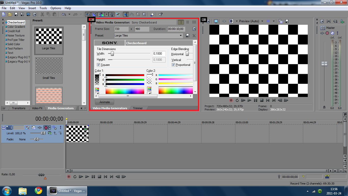The height and width of the screenshot is (196, 348).
Task: Click the What's This help icon
Action: click(x=160, y=14)
